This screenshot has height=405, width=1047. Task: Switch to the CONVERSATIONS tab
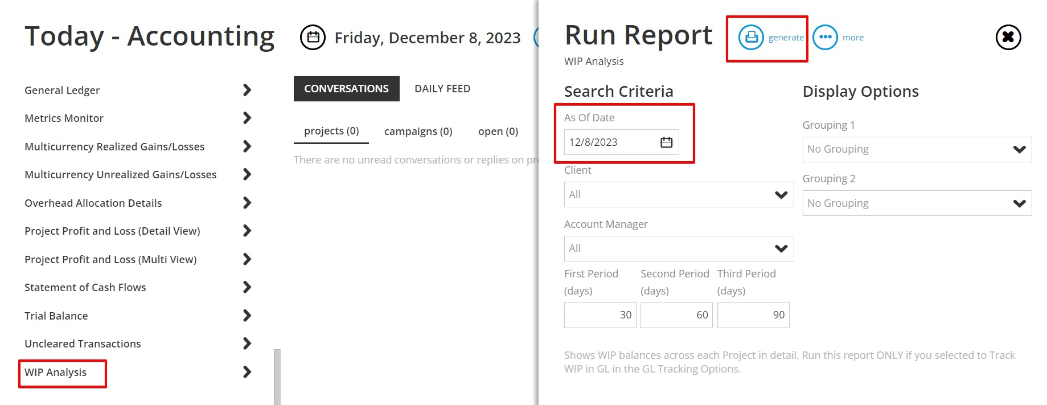click(x=346, y=89)
